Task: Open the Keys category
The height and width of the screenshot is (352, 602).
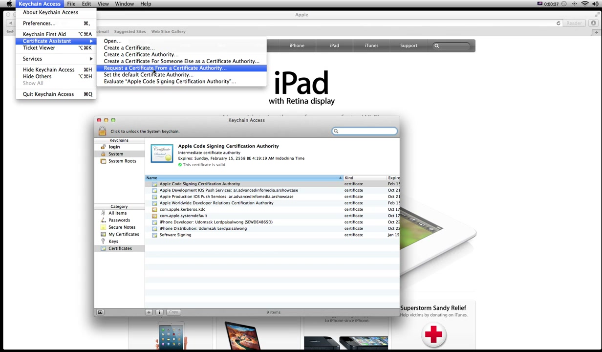Action: point(113,242)
